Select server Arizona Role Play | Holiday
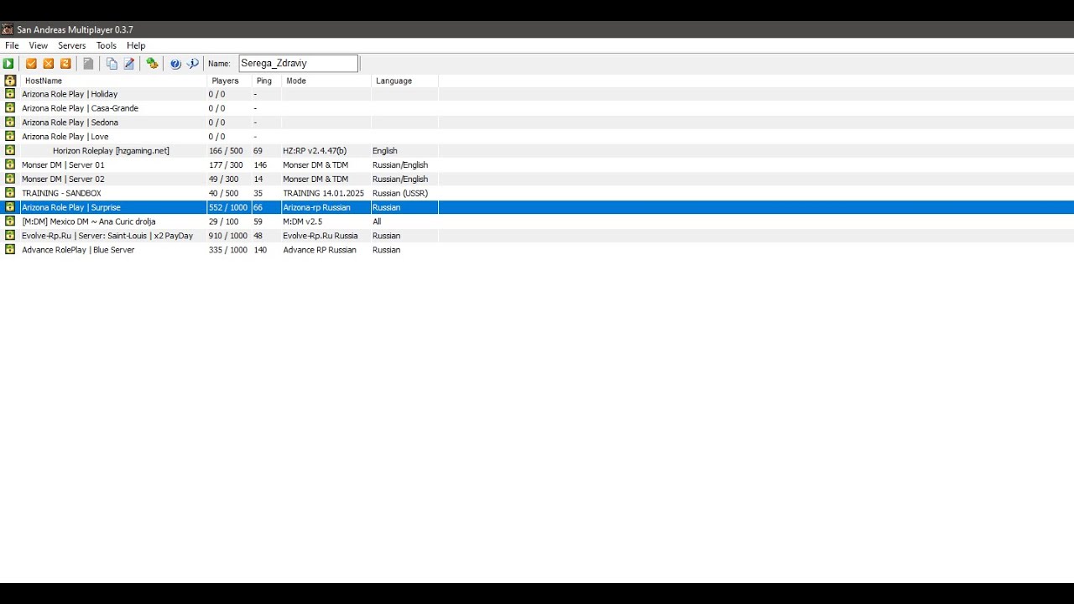The width and height of the screenshot is (1074, 604). [x=70, y=94]
